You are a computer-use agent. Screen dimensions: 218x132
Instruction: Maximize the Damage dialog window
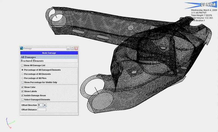pos(72,48)
